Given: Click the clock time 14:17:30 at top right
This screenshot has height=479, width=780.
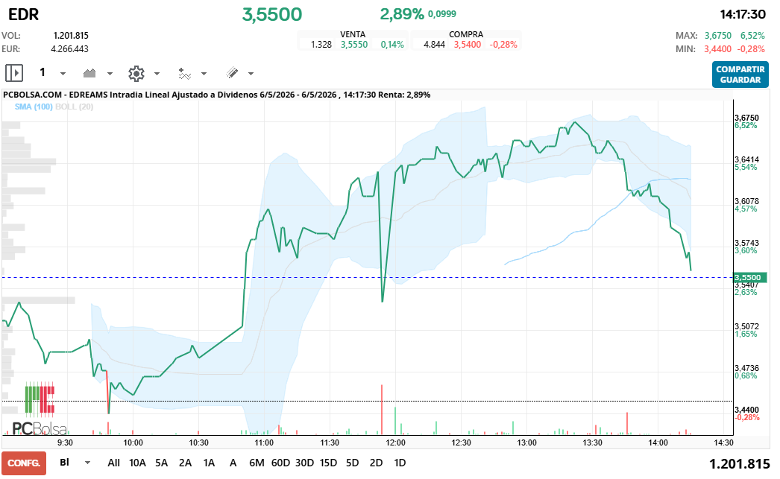Looking at the screenshot, I should coord(743,14).
